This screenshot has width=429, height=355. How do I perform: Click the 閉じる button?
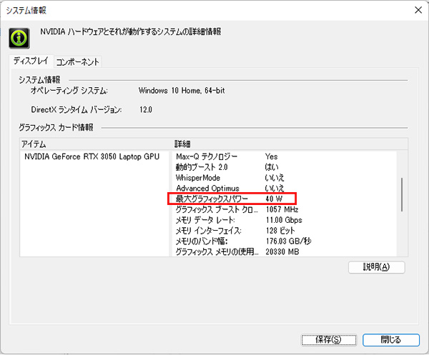pos(390,340)
